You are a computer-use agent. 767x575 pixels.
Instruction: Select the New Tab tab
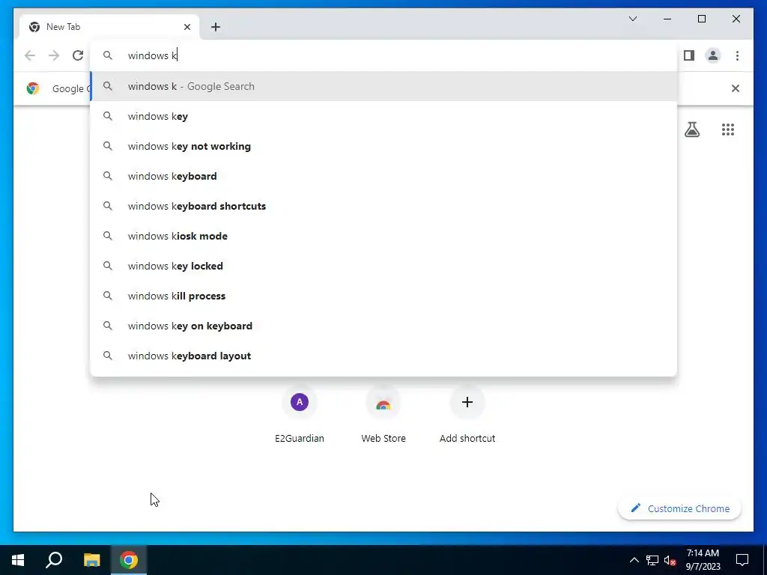tap(109, 27)
